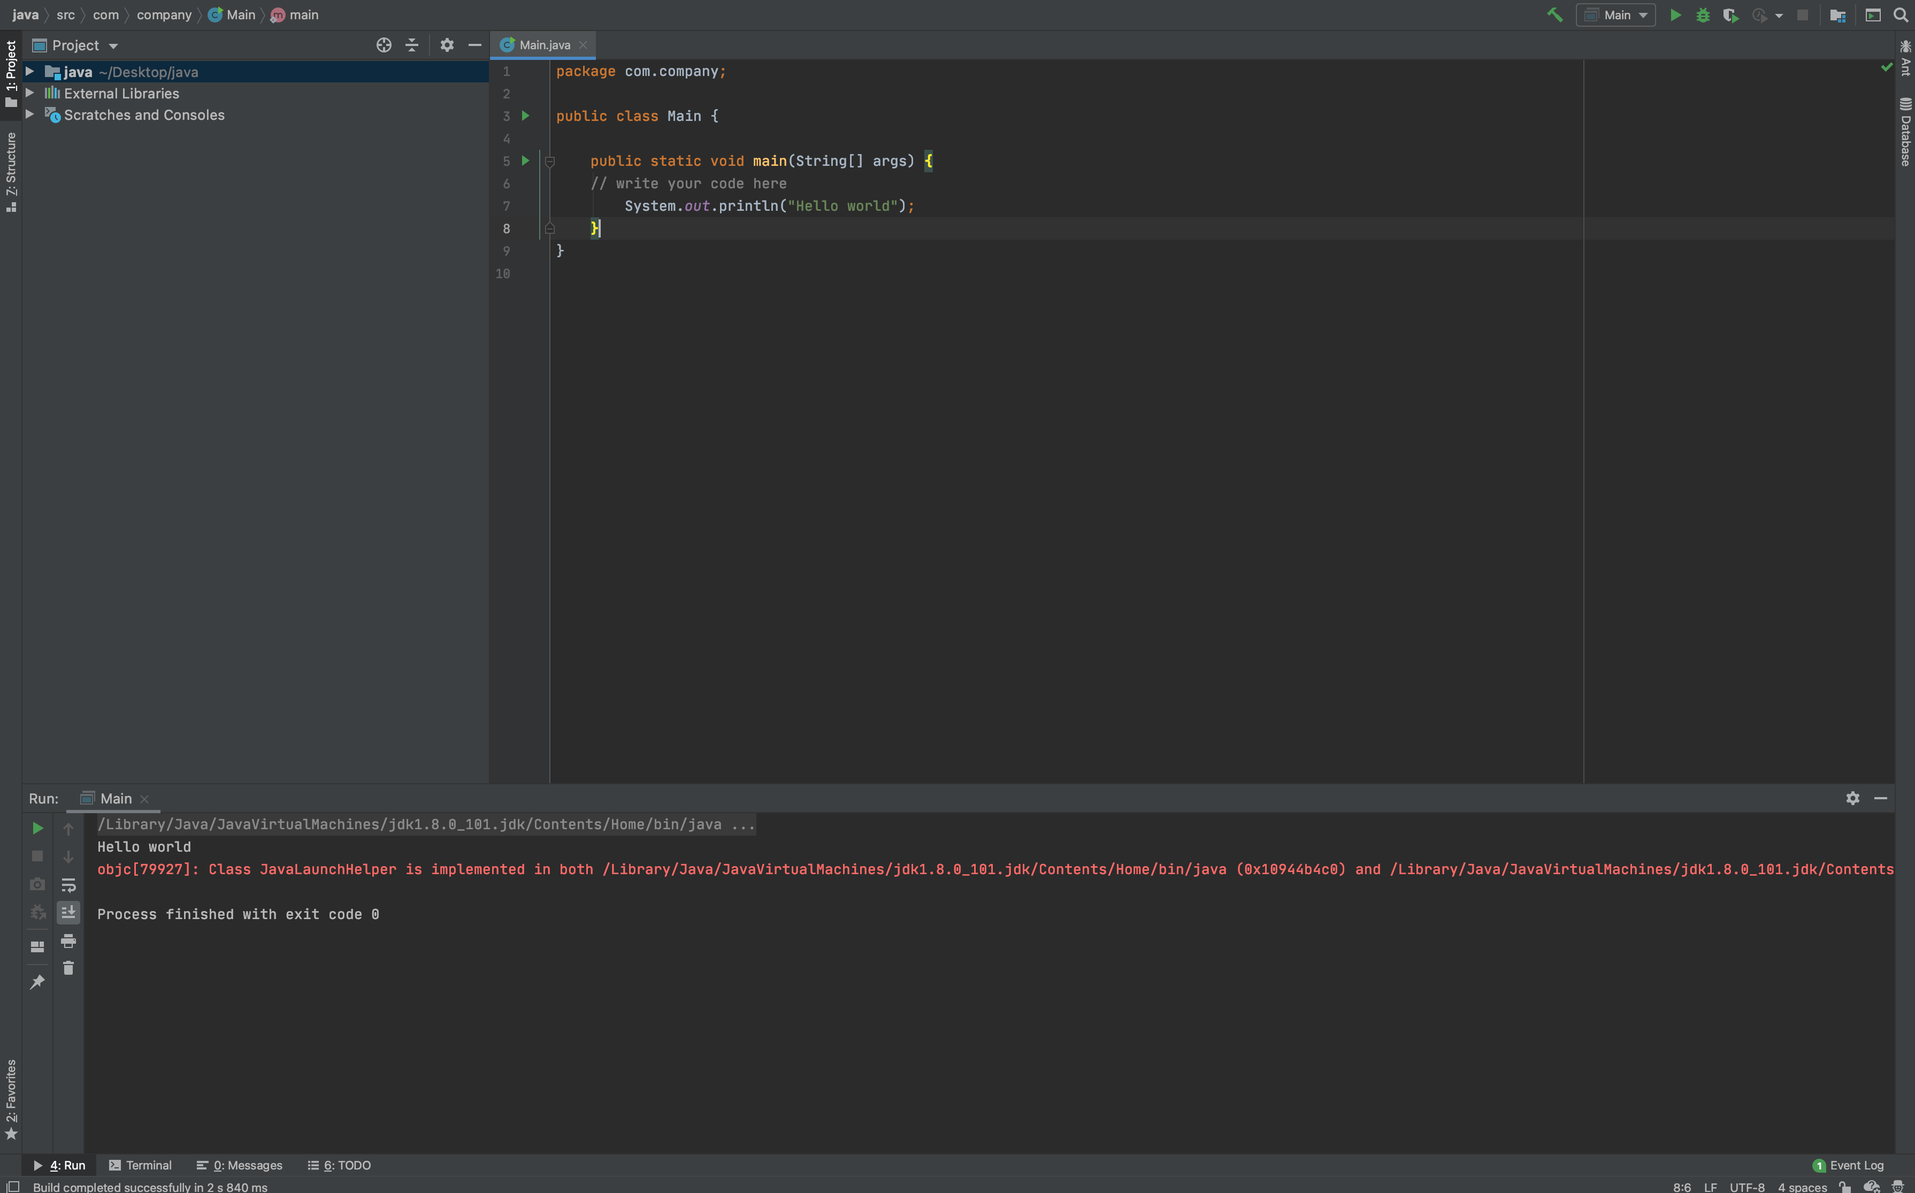Expand the java project root folder
This screenshot has height=1193, width=1915.
(x=30, y=72)
